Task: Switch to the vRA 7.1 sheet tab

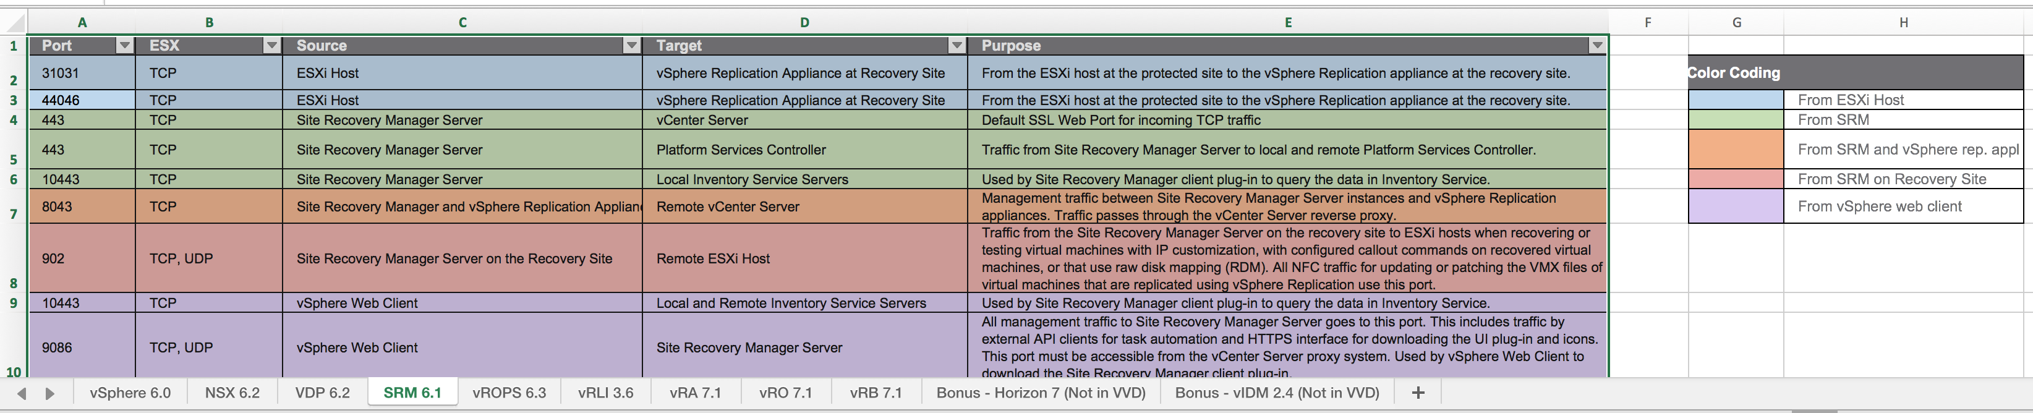Action: (696, 393)
